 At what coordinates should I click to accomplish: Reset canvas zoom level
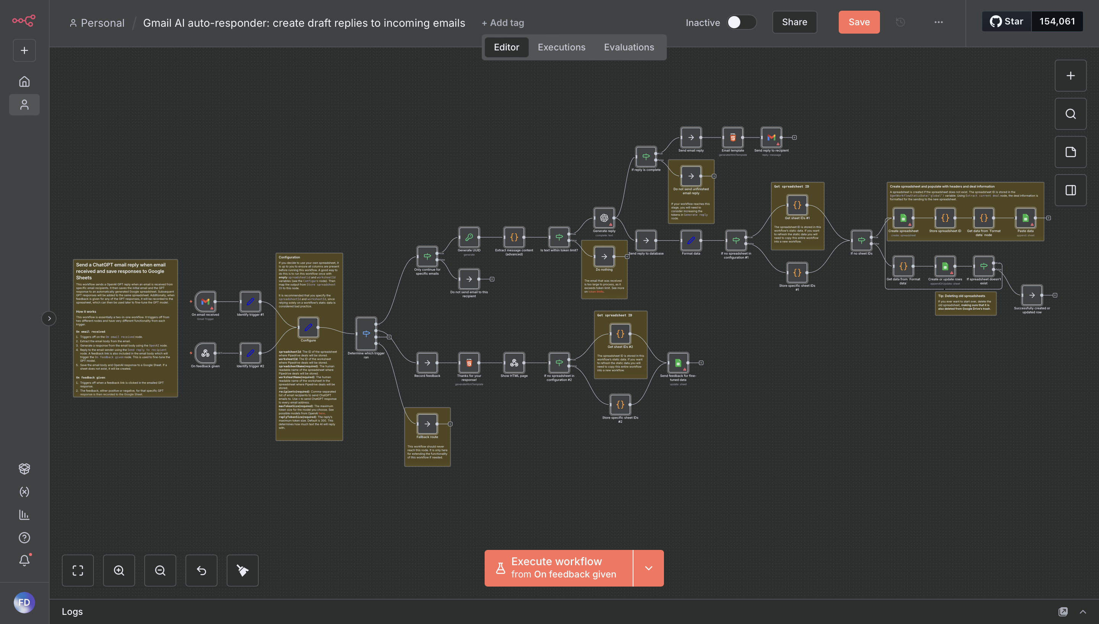[201, 571]
